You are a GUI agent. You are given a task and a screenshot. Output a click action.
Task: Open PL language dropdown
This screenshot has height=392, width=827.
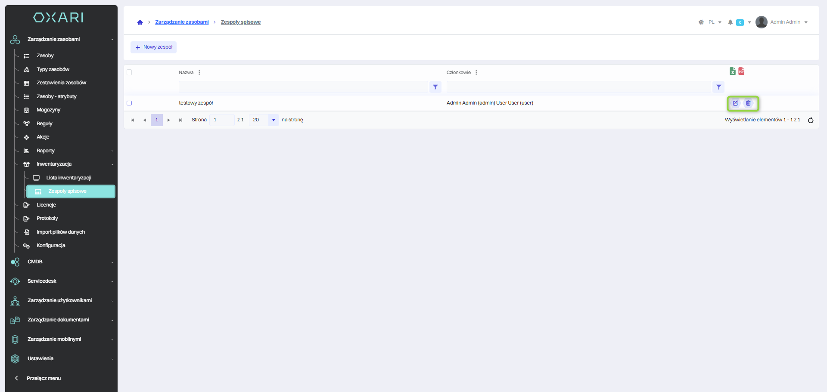pyautogui.click(x=715, y=22)
